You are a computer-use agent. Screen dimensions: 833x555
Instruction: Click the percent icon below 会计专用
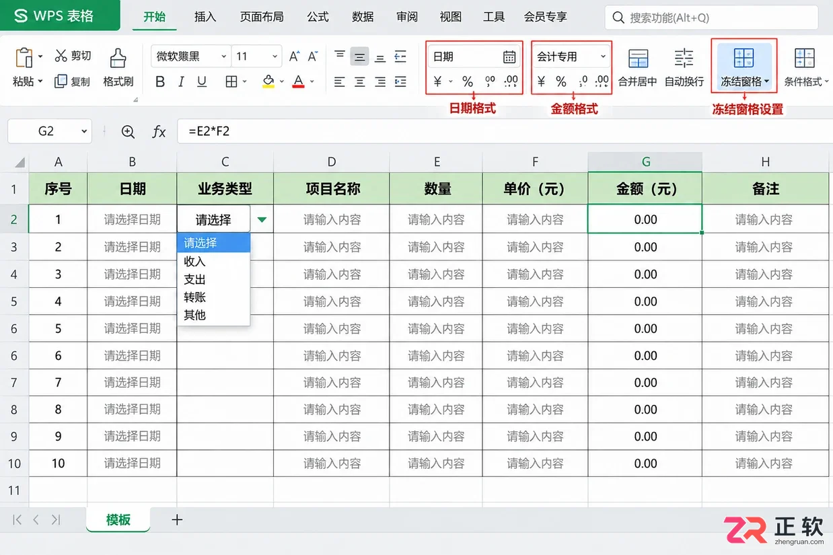pos(561,82)
